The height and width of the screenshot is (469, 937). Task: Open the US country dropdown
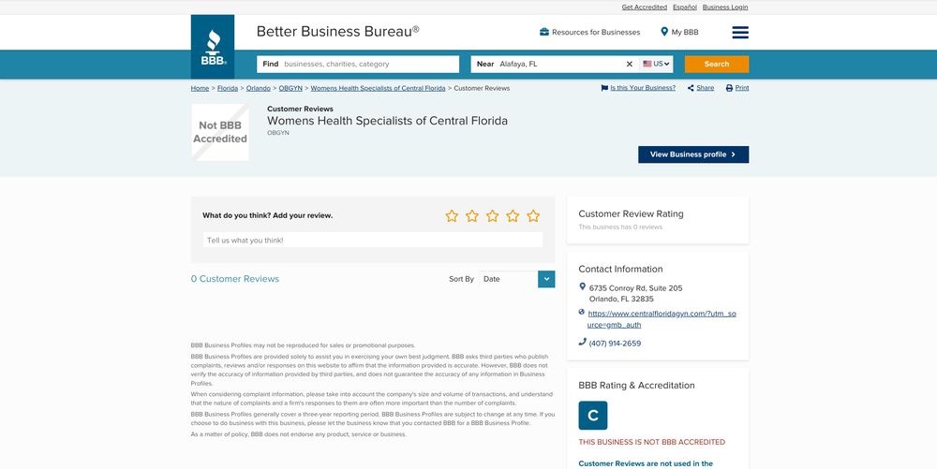point(656,64)
